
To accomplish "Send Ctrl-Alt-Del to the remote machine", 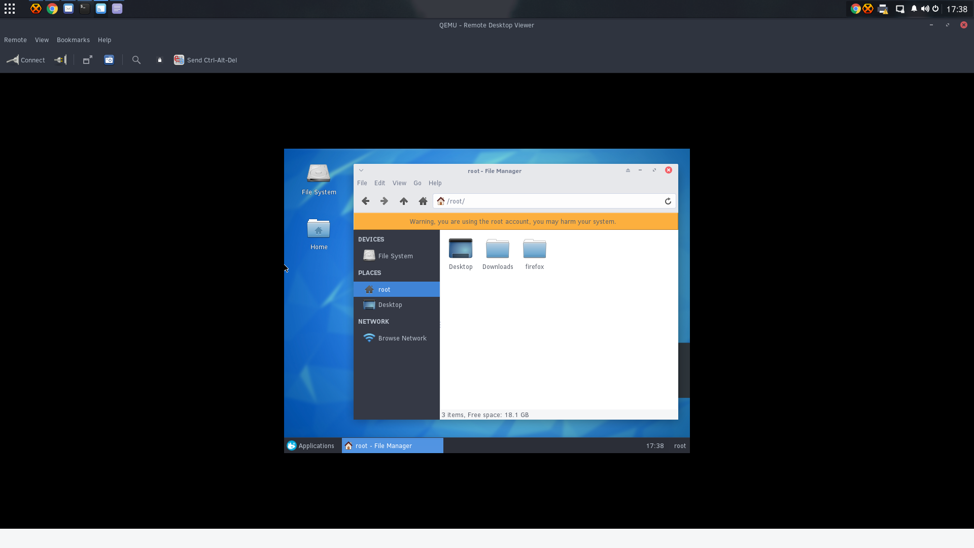I will (x=205, y=60).
